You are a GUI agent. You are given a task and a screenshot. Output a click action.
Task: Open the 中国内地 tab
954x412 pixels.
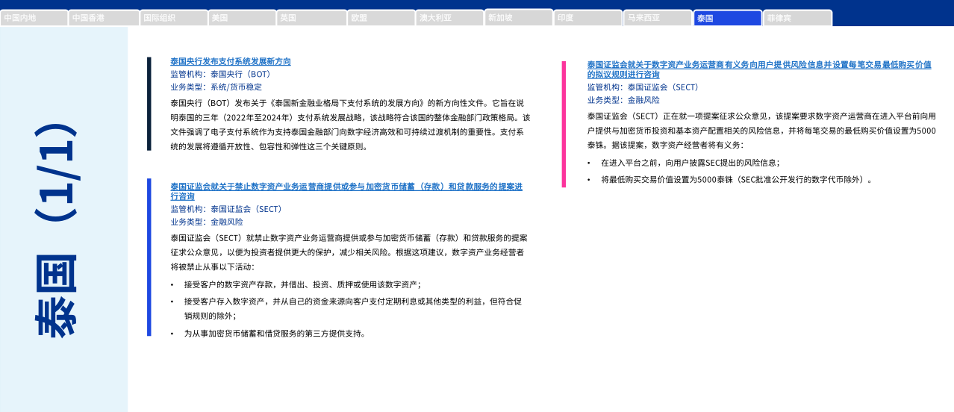tap(34, 18)
